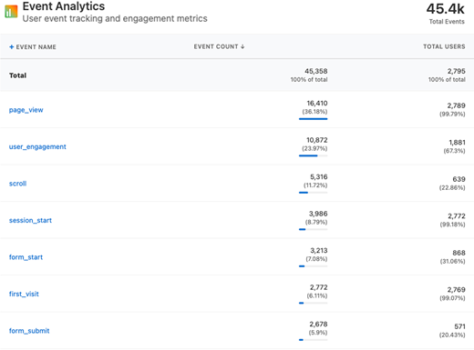The width and height of the screenshot is (474, 350).
Task: Click the first_visit count 2,772
Action: pos(319,287)
